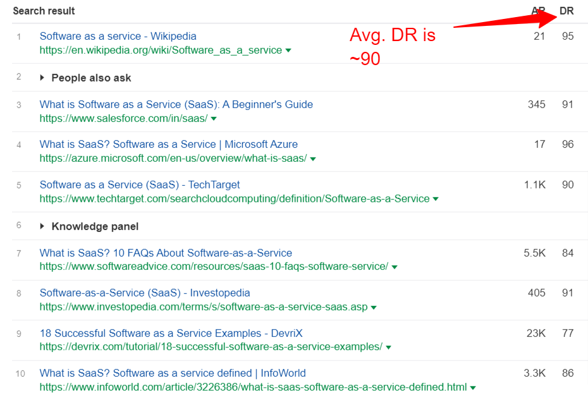Open the 10 FAQs About Software-as-a-Service result
588x397 pixels.
pos(166,253)
